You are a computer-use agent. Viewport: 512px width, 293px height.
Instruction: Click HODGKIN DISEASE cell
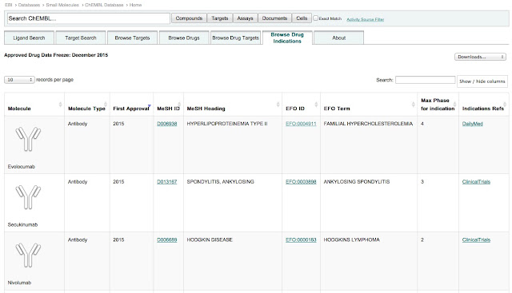[x=210, y=240]
